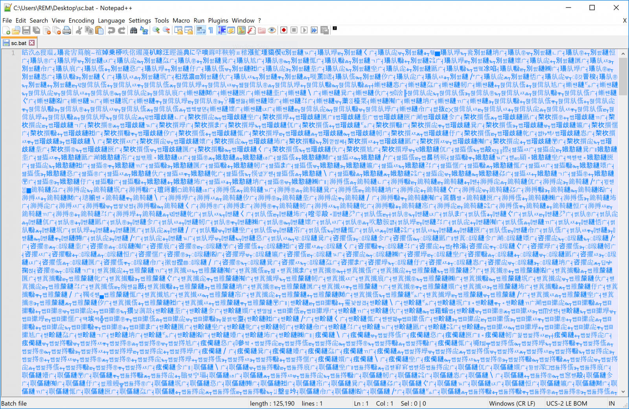Click the Undo arrow icon
The image size is (629, 409).
tap(112, 30)
